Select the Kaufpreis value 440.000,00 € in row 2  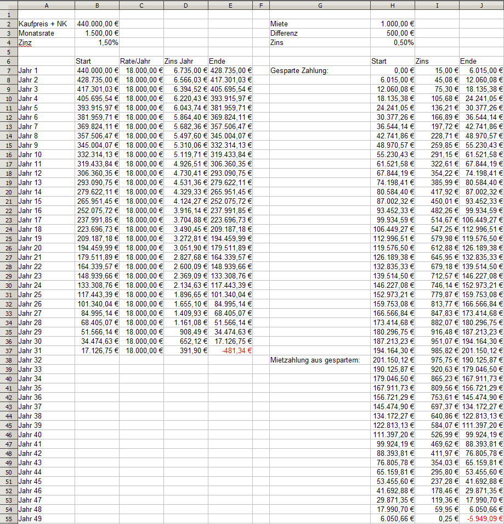97,24
